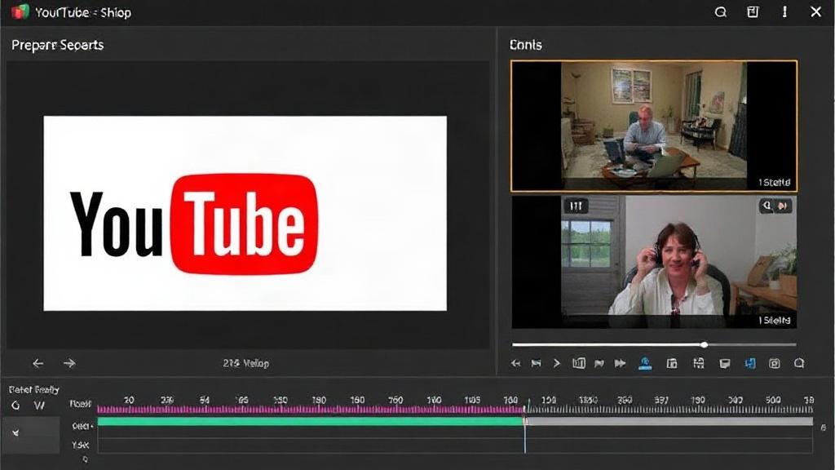Click the 'Prepare Seoarts' panel heading
The width and height of the screenshot is (835, 470).
[x=58, y=45]
